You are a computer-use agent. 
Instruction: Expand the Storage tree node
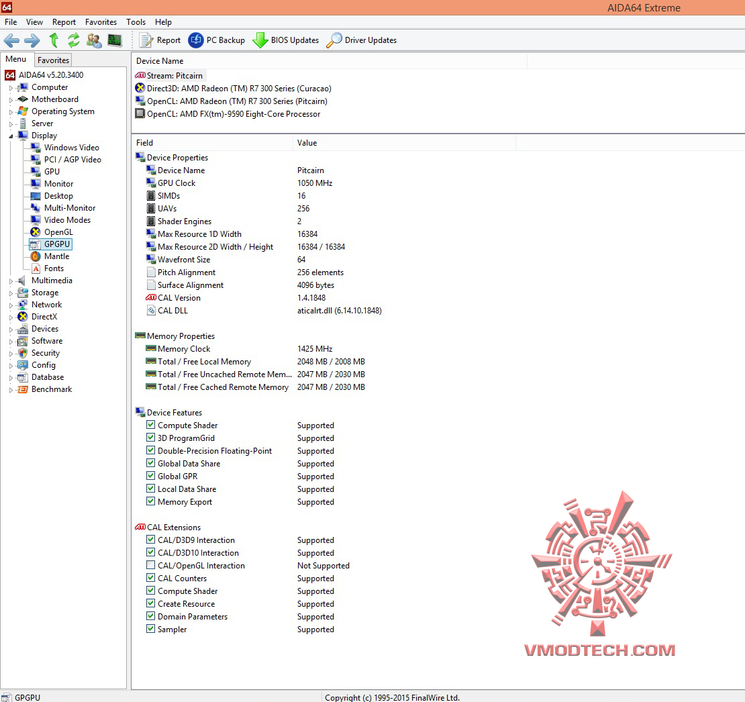[11, 293]
